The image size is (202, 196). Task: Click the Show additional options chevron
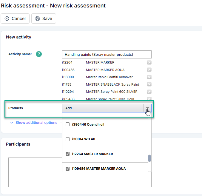tap(12, 123)
